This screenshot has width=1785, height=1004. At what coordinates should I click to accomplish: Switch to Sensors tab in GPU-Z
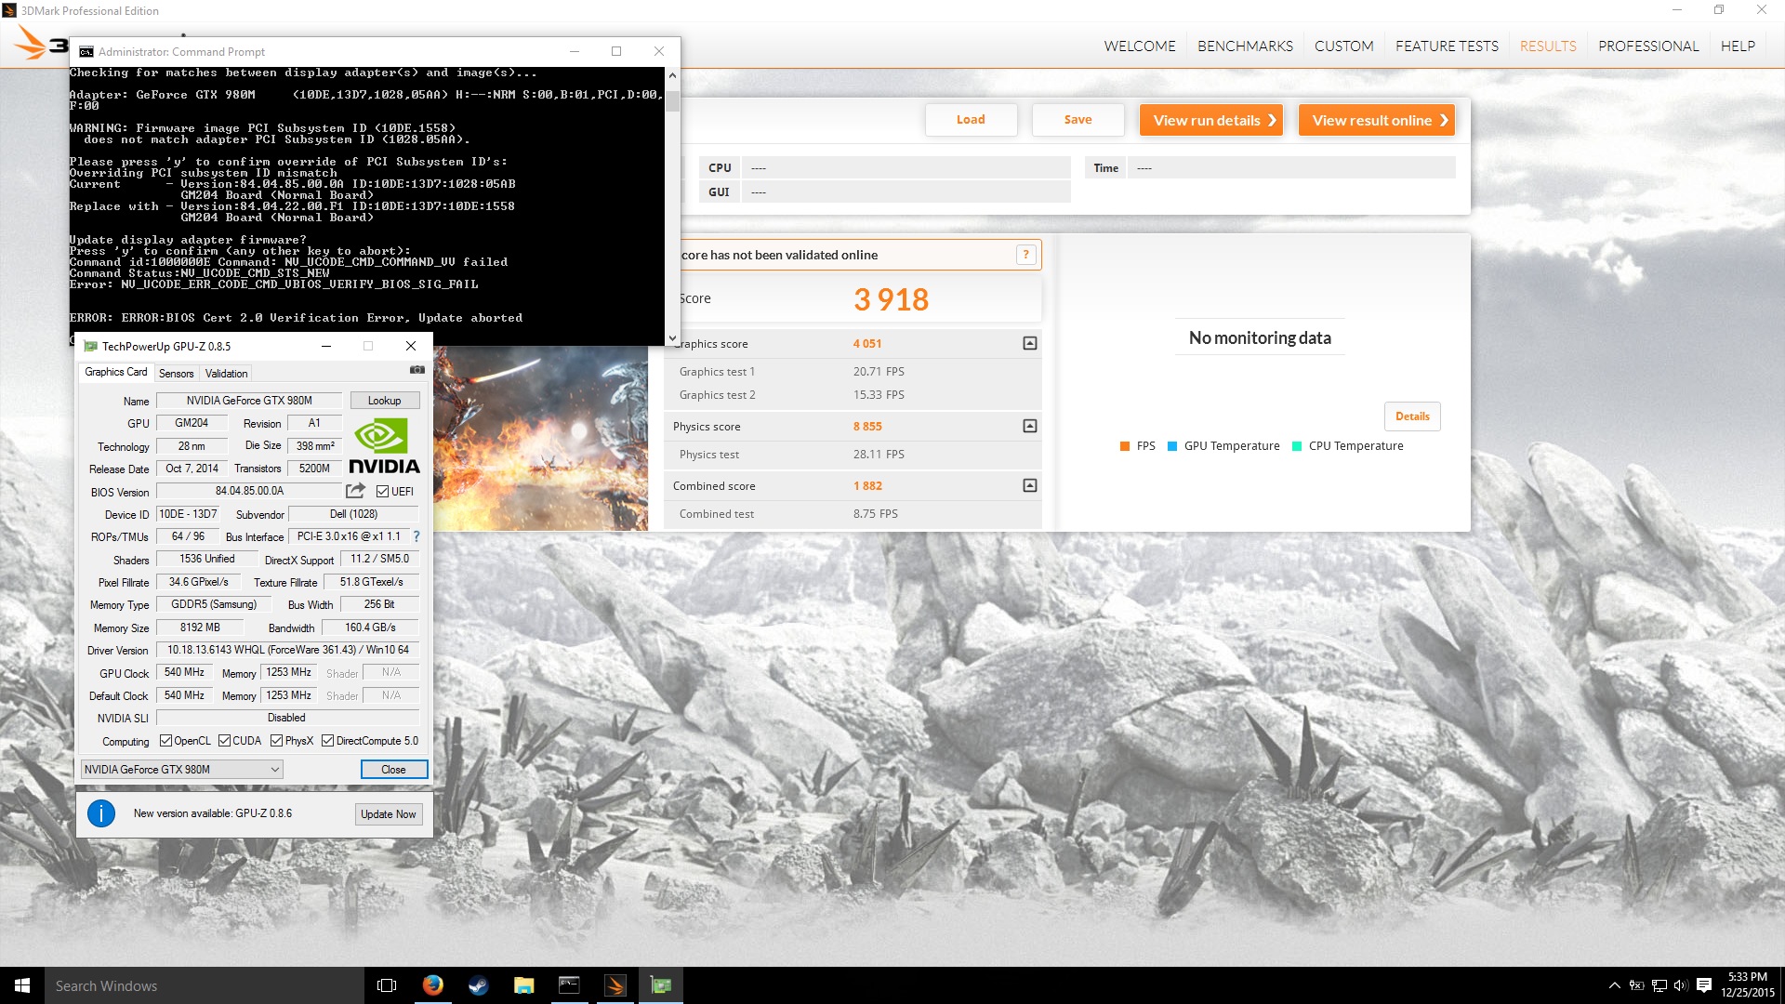pos(177,374)
